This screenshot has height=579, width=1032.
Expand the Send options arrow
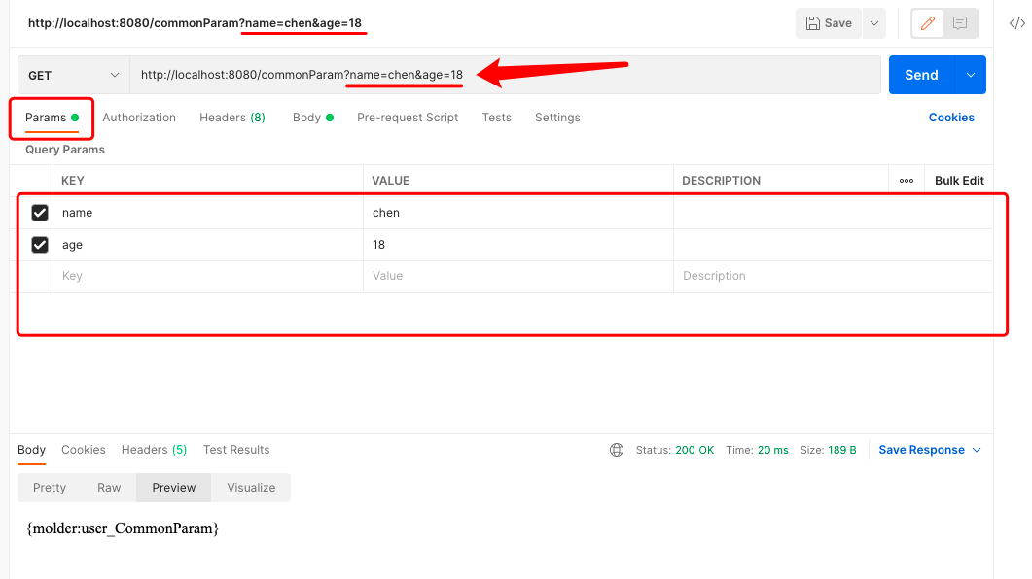(x=970, y=75)
